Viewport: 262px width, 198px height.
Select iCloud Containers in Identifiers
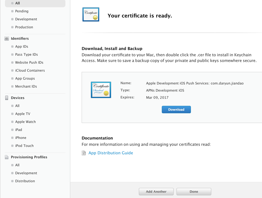tap(30, 70)
